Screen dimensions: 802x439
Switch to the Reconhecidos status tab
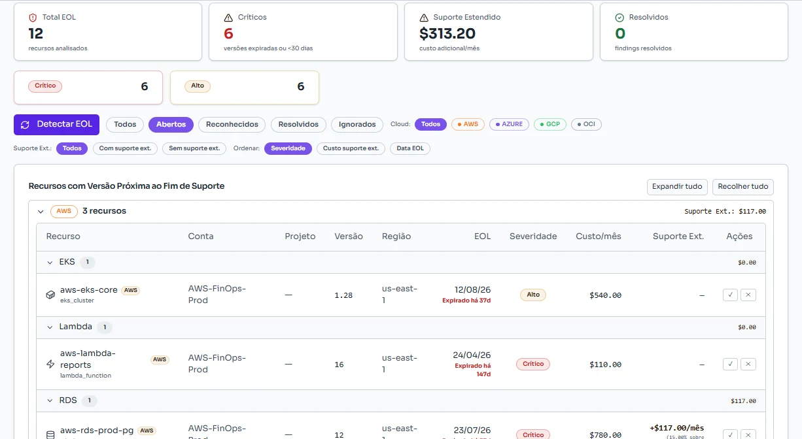coord(232,124)
